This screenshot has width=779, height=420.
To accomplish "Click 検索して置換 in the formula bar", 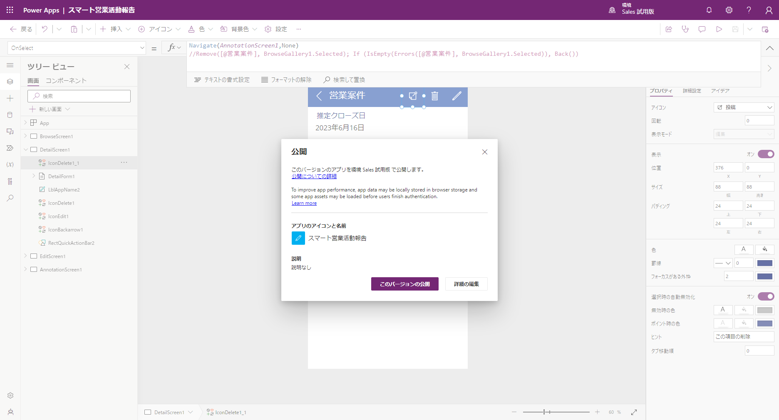I will click(x=344, y=80).
